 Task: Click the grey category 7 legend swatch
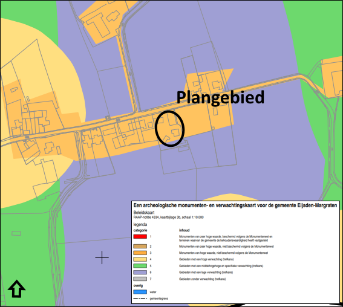click(140, 279)
